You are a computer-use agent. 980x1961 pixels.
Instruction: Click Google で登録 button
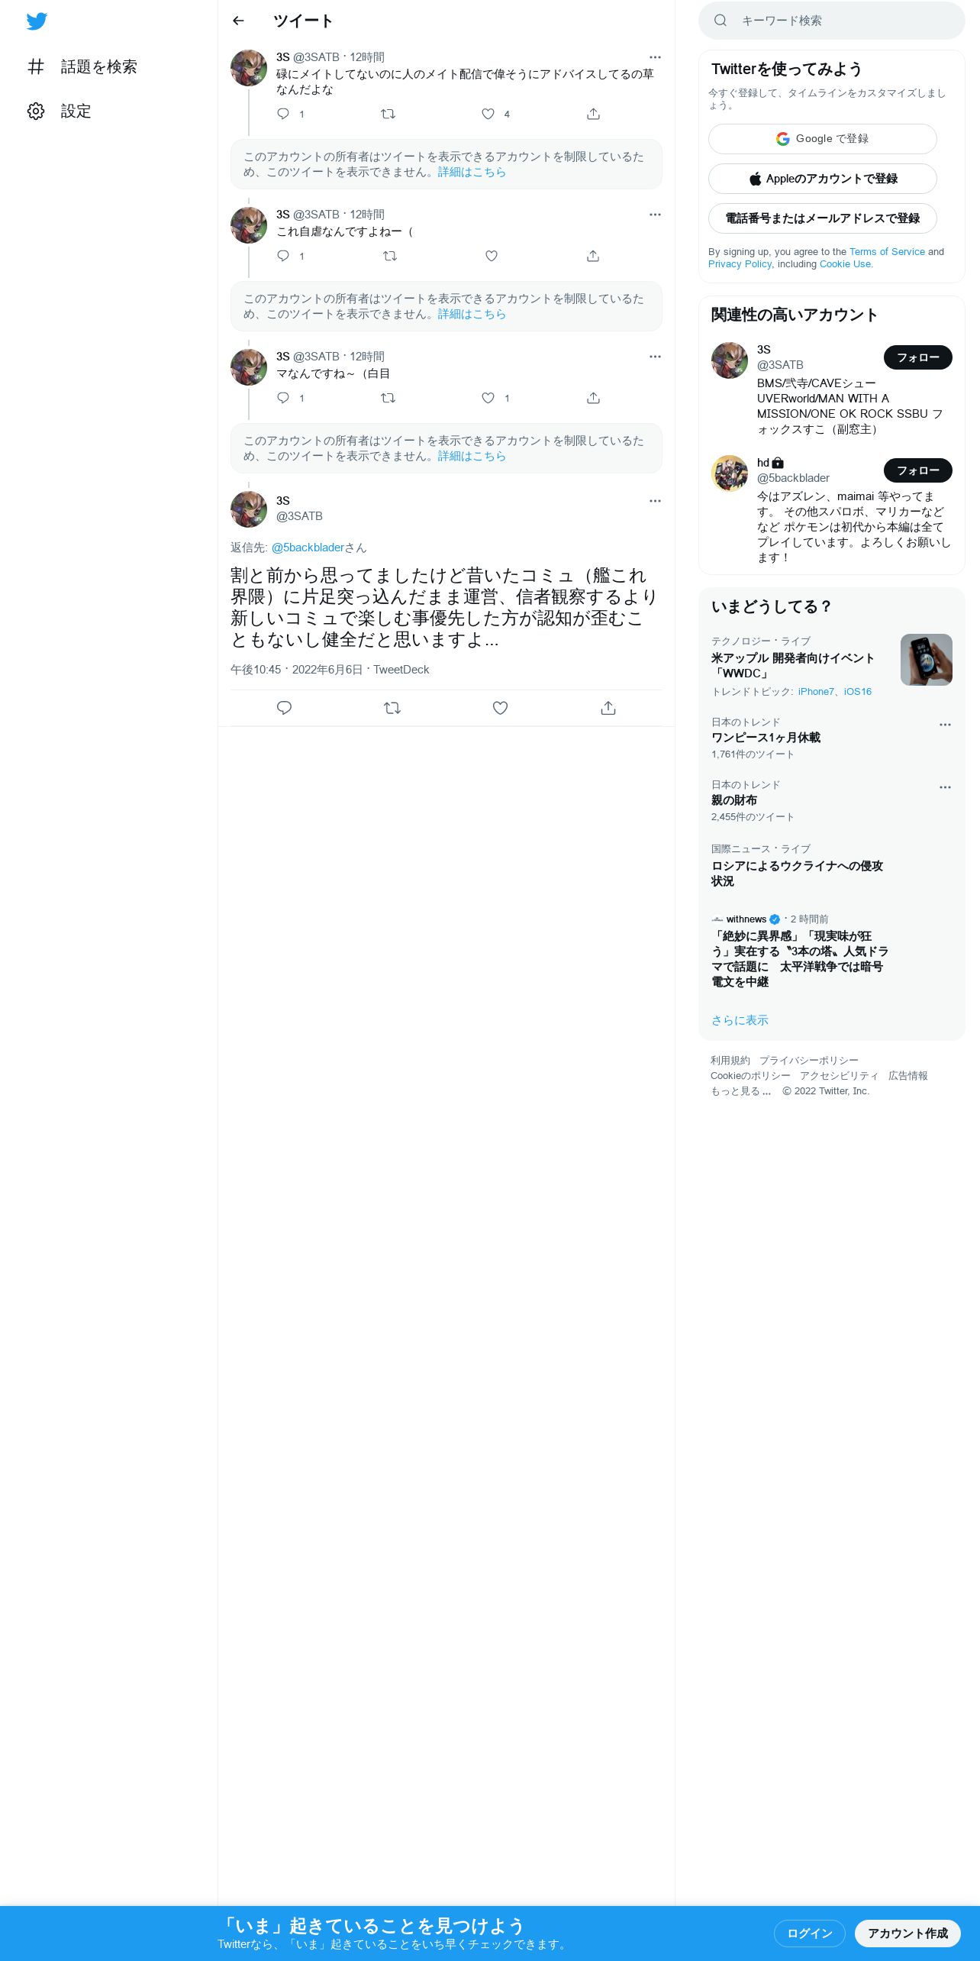tap(823, 139)
